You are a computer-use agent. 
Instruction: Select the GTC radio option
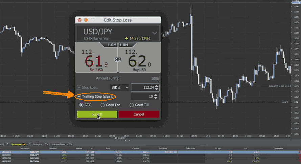tap(81, 105)
